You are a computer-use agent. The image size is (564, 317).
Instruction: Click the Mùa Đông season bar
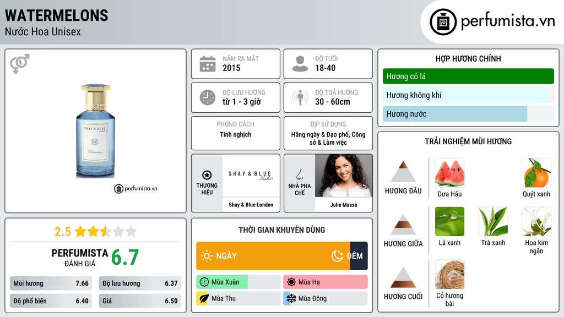pos(326,299)
